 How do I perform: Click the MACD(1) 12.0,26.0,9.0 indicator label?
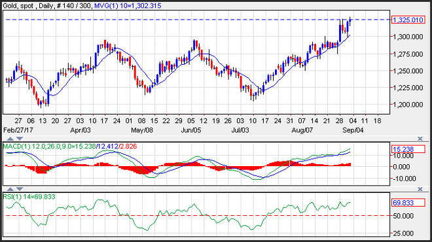click(69, 147)
